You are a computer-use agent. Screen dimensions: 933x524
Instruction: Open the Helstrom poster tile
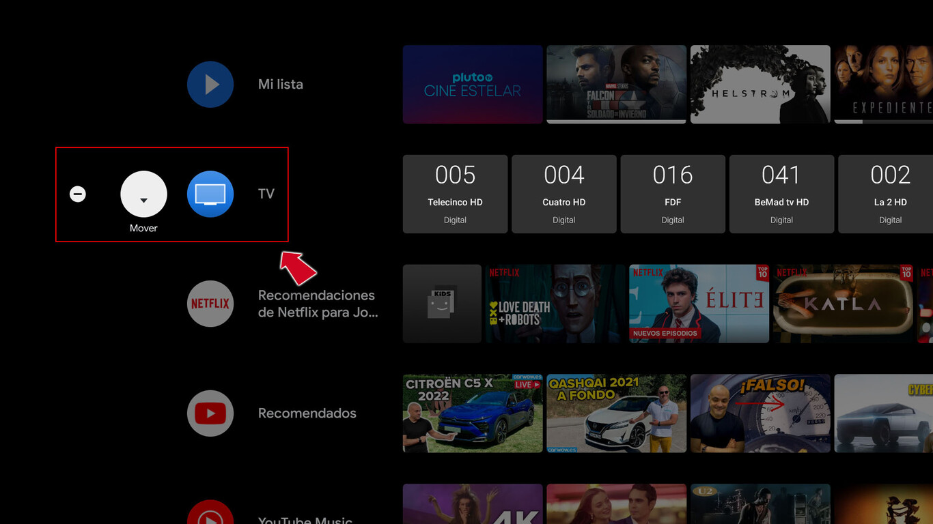(x=760, y=85)
